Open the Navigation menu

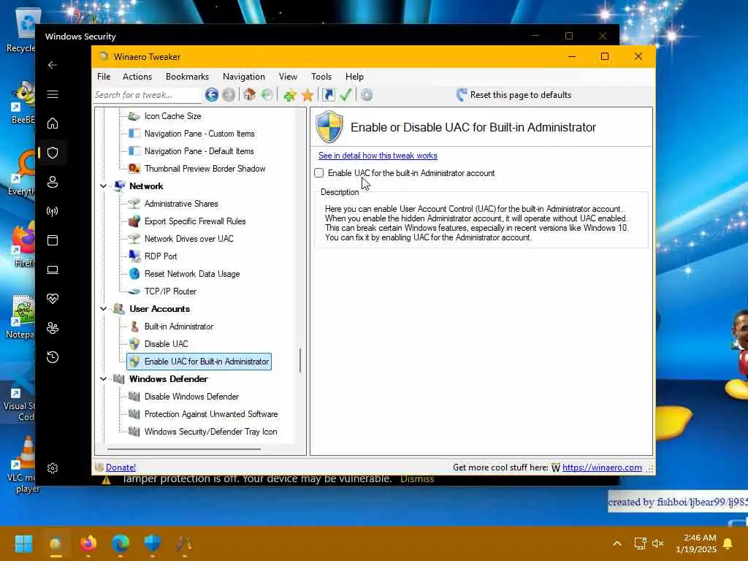[243, 76]
